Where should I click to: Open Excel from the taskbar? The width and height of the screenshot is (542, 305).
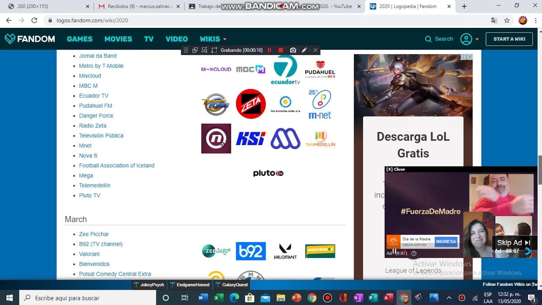(x=218, y=298)
